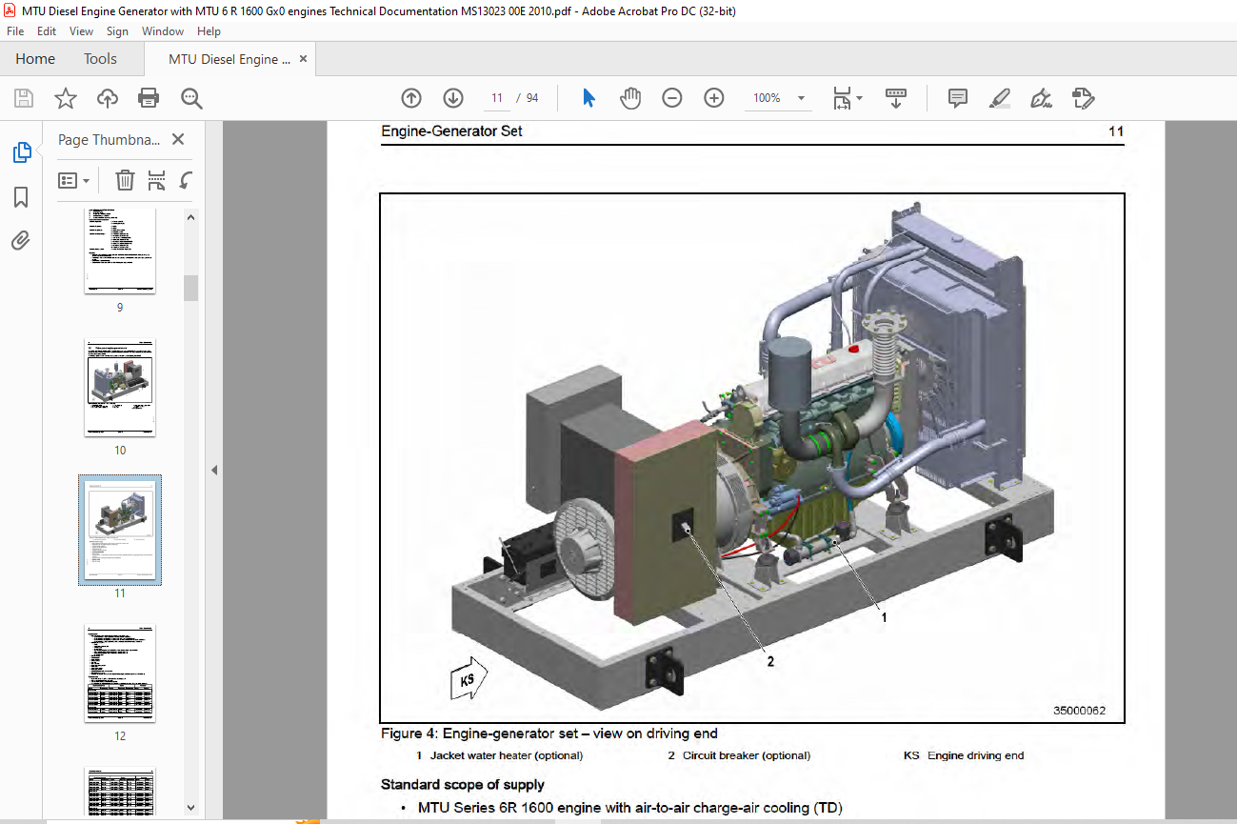Open the Bookmarks panel in the sidebar
The width and height of the screenshot is (1237, 824).
21,197
